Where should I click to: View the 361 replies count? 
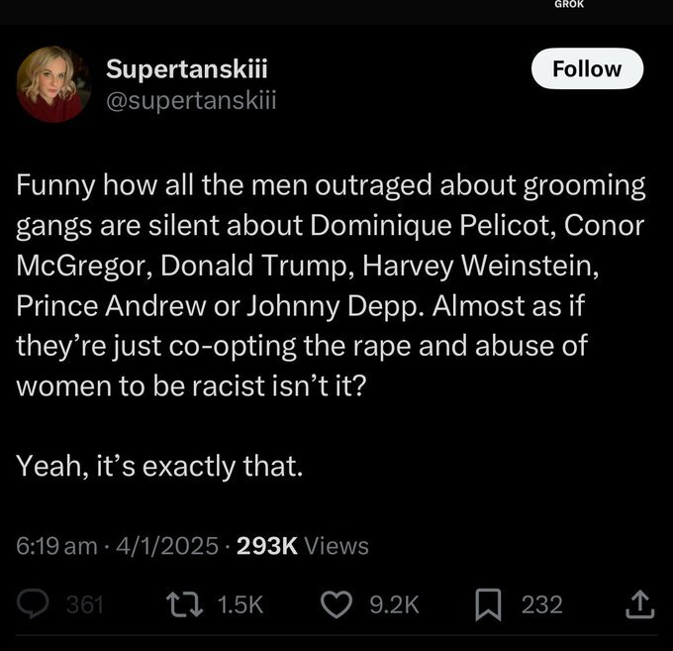[x=84, y=605]
